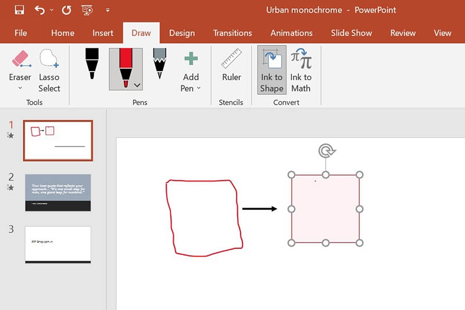Click the black arrow on the slide
Screen dimensions: 465x310
click(260, 209)
